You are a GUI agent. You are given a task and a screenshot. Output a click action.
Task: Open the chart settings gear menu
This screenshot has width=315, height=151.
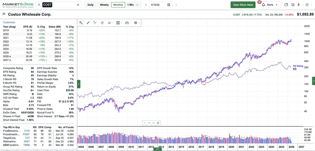[136, 23]
